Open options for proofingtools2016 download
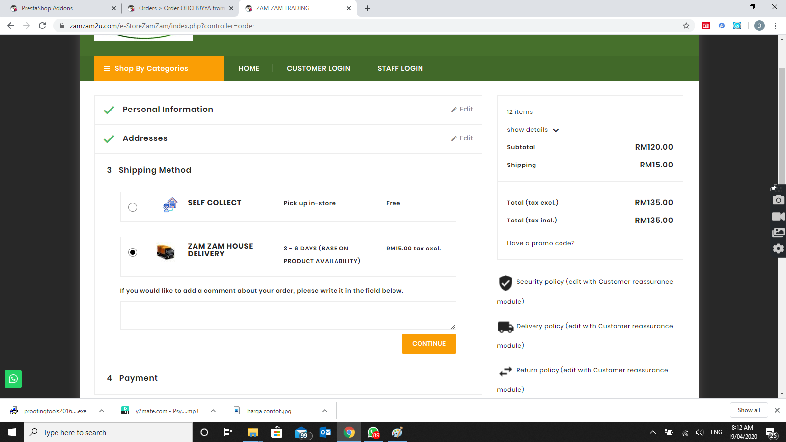Image resolution: width=786 pixels, height=442 pixels. click(102, 411)
